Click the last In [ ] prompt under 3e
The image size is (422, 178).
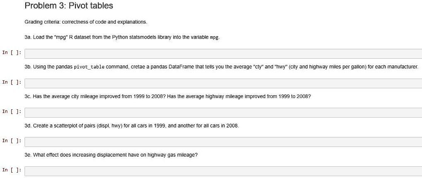tap(12, 170)
